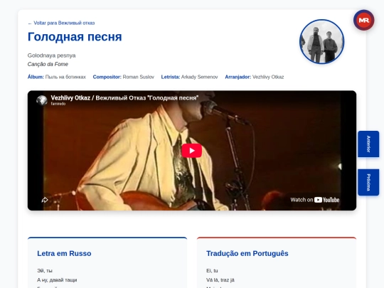Click the transliteration Golodnaya pesnya
Viewport: 384px width, 288px height.
[x=51, y=55]
